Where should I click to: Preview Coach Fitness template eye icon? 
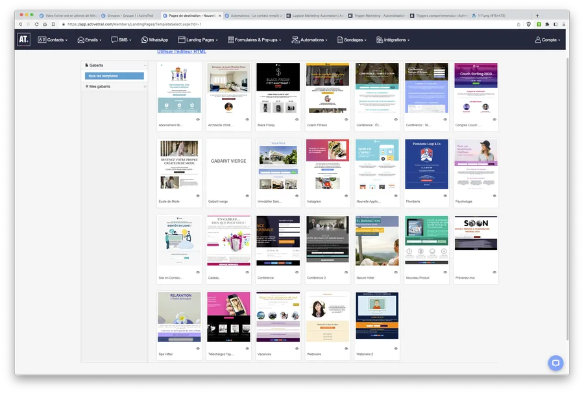(346, 119)
